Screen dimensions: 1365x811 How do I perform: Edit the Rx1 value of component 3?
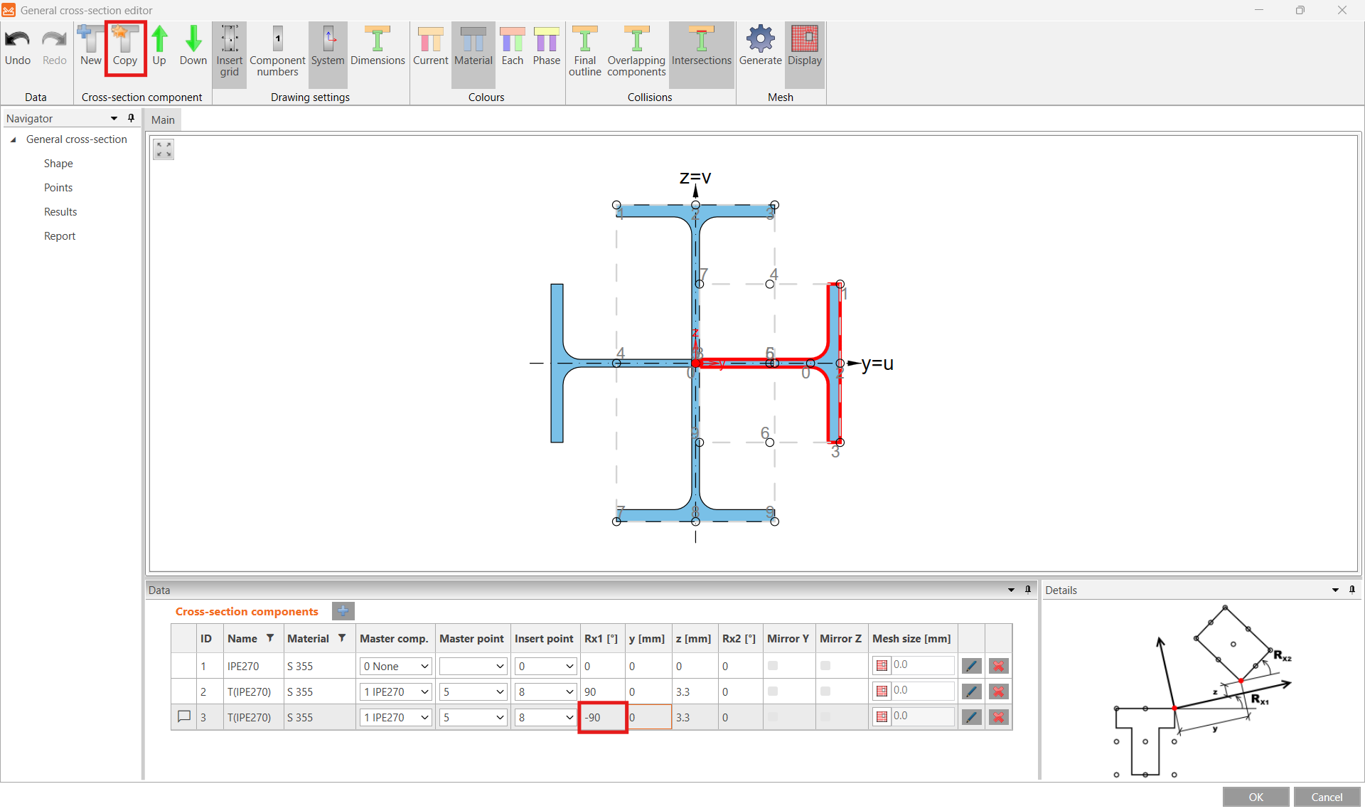point(601,717)
